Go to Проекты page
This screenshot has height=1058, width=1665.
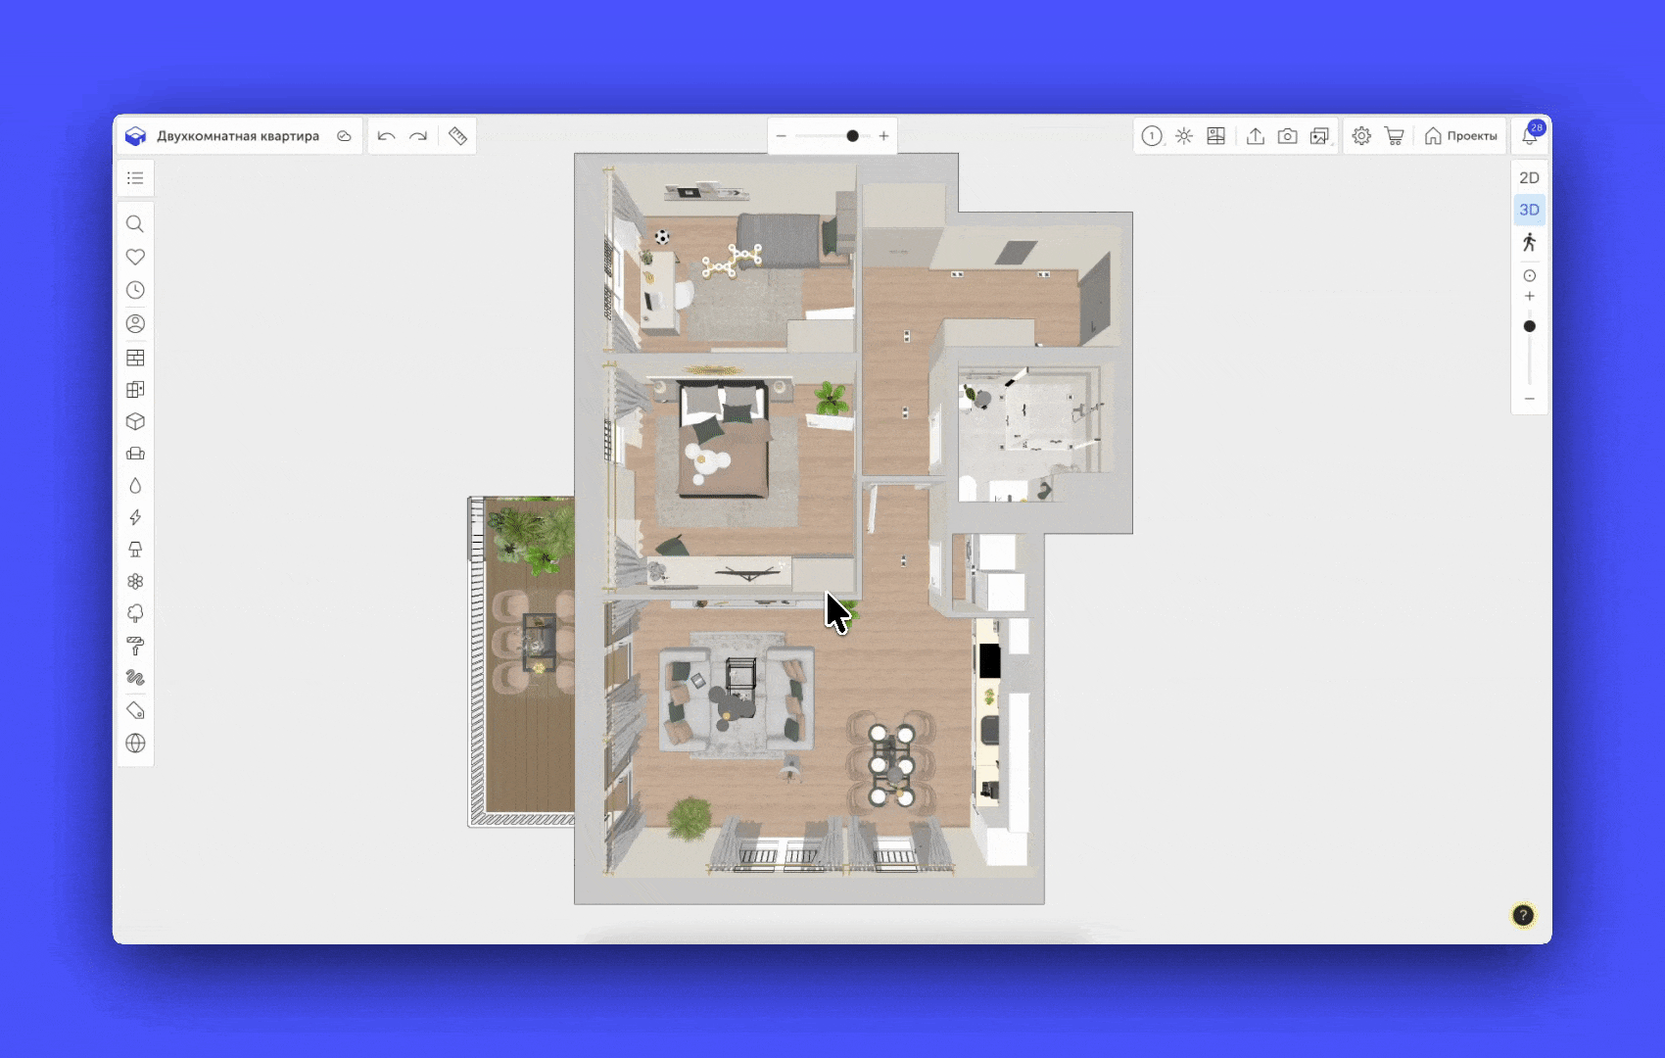[x=1460, y=136]
